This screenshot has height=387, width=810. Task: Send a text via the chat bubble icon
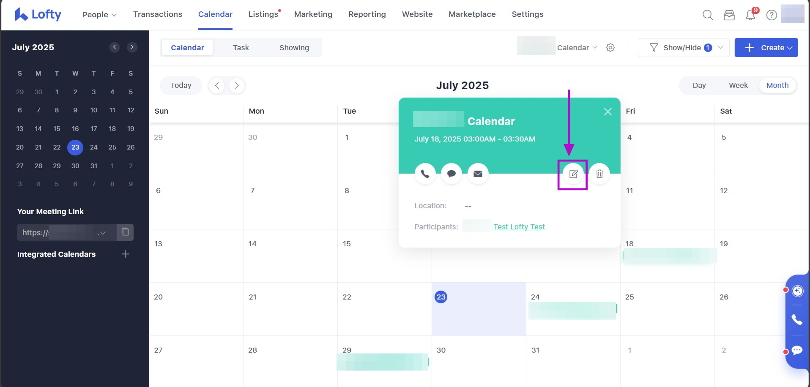[452, 174]
